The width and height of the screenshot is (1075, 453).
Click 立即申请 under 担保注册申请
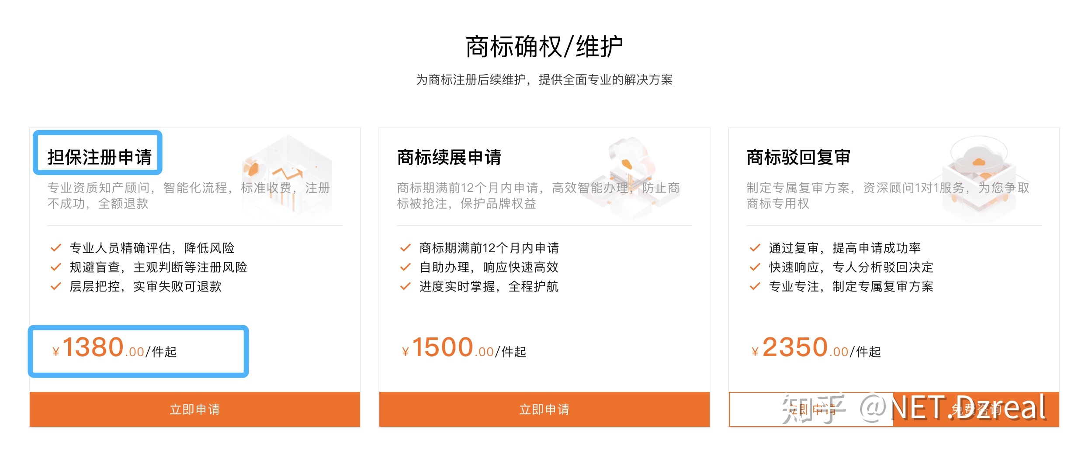(x=195, y=409)
